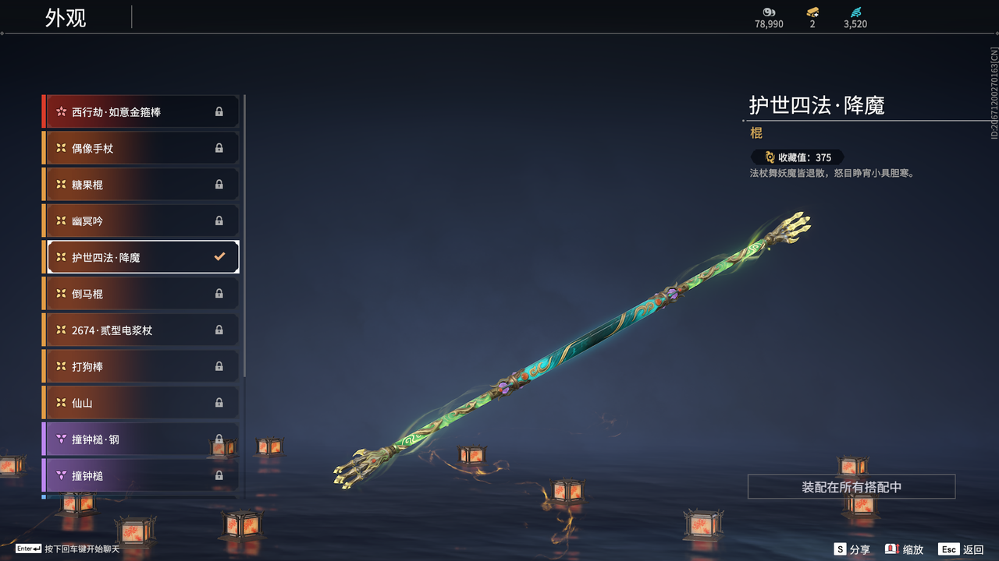The width and height of the screenshot is (999, 561).
Task: Click the lock icon on 偶像手杖
Action: pos(219,148)
